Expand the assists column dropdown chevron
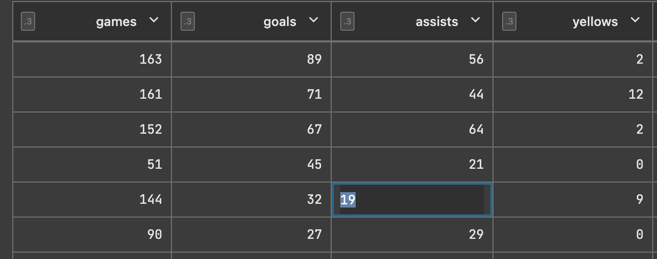The height and width of the screenshot is (259, 657). click(x=475, y=21)
